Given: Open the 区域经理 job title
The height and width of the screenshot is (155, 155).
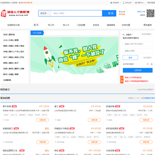Looking at the screenshot, I should 110,106.
